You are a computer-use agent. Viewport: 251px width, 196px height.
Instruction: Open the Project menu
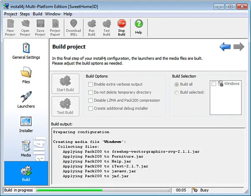[x=10, y=14]
